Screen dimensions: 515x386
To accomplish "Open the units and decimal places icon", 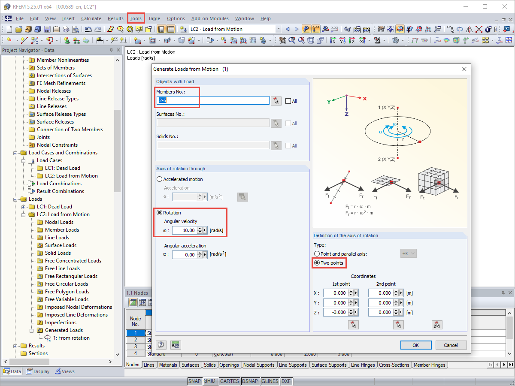I will (x=175, y=344).
